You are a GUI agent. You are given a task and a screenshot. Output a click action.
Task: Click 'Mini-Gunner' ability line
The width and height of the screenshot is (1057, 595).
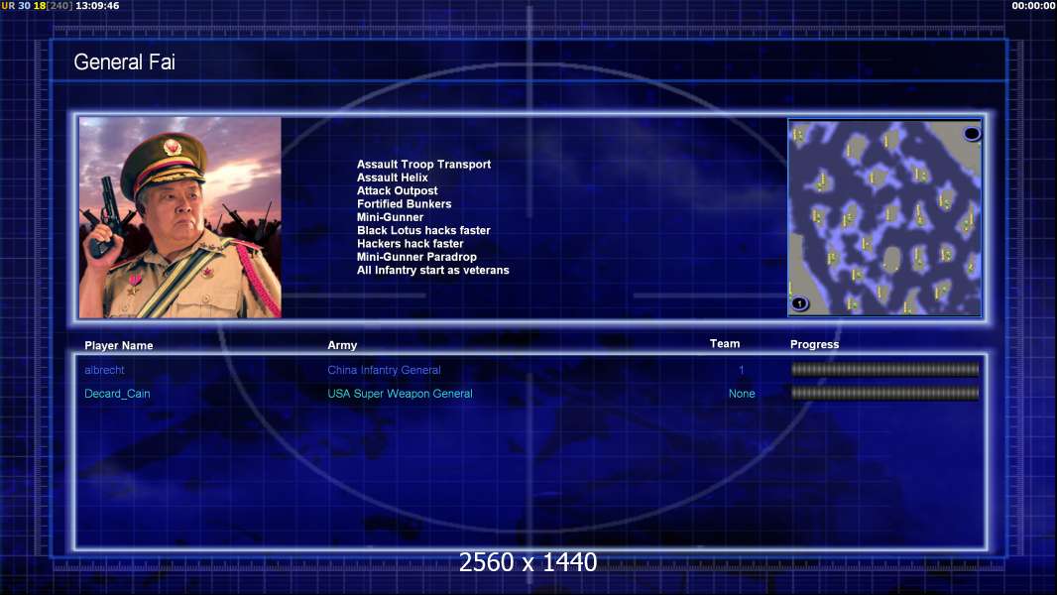coord(390,217)
